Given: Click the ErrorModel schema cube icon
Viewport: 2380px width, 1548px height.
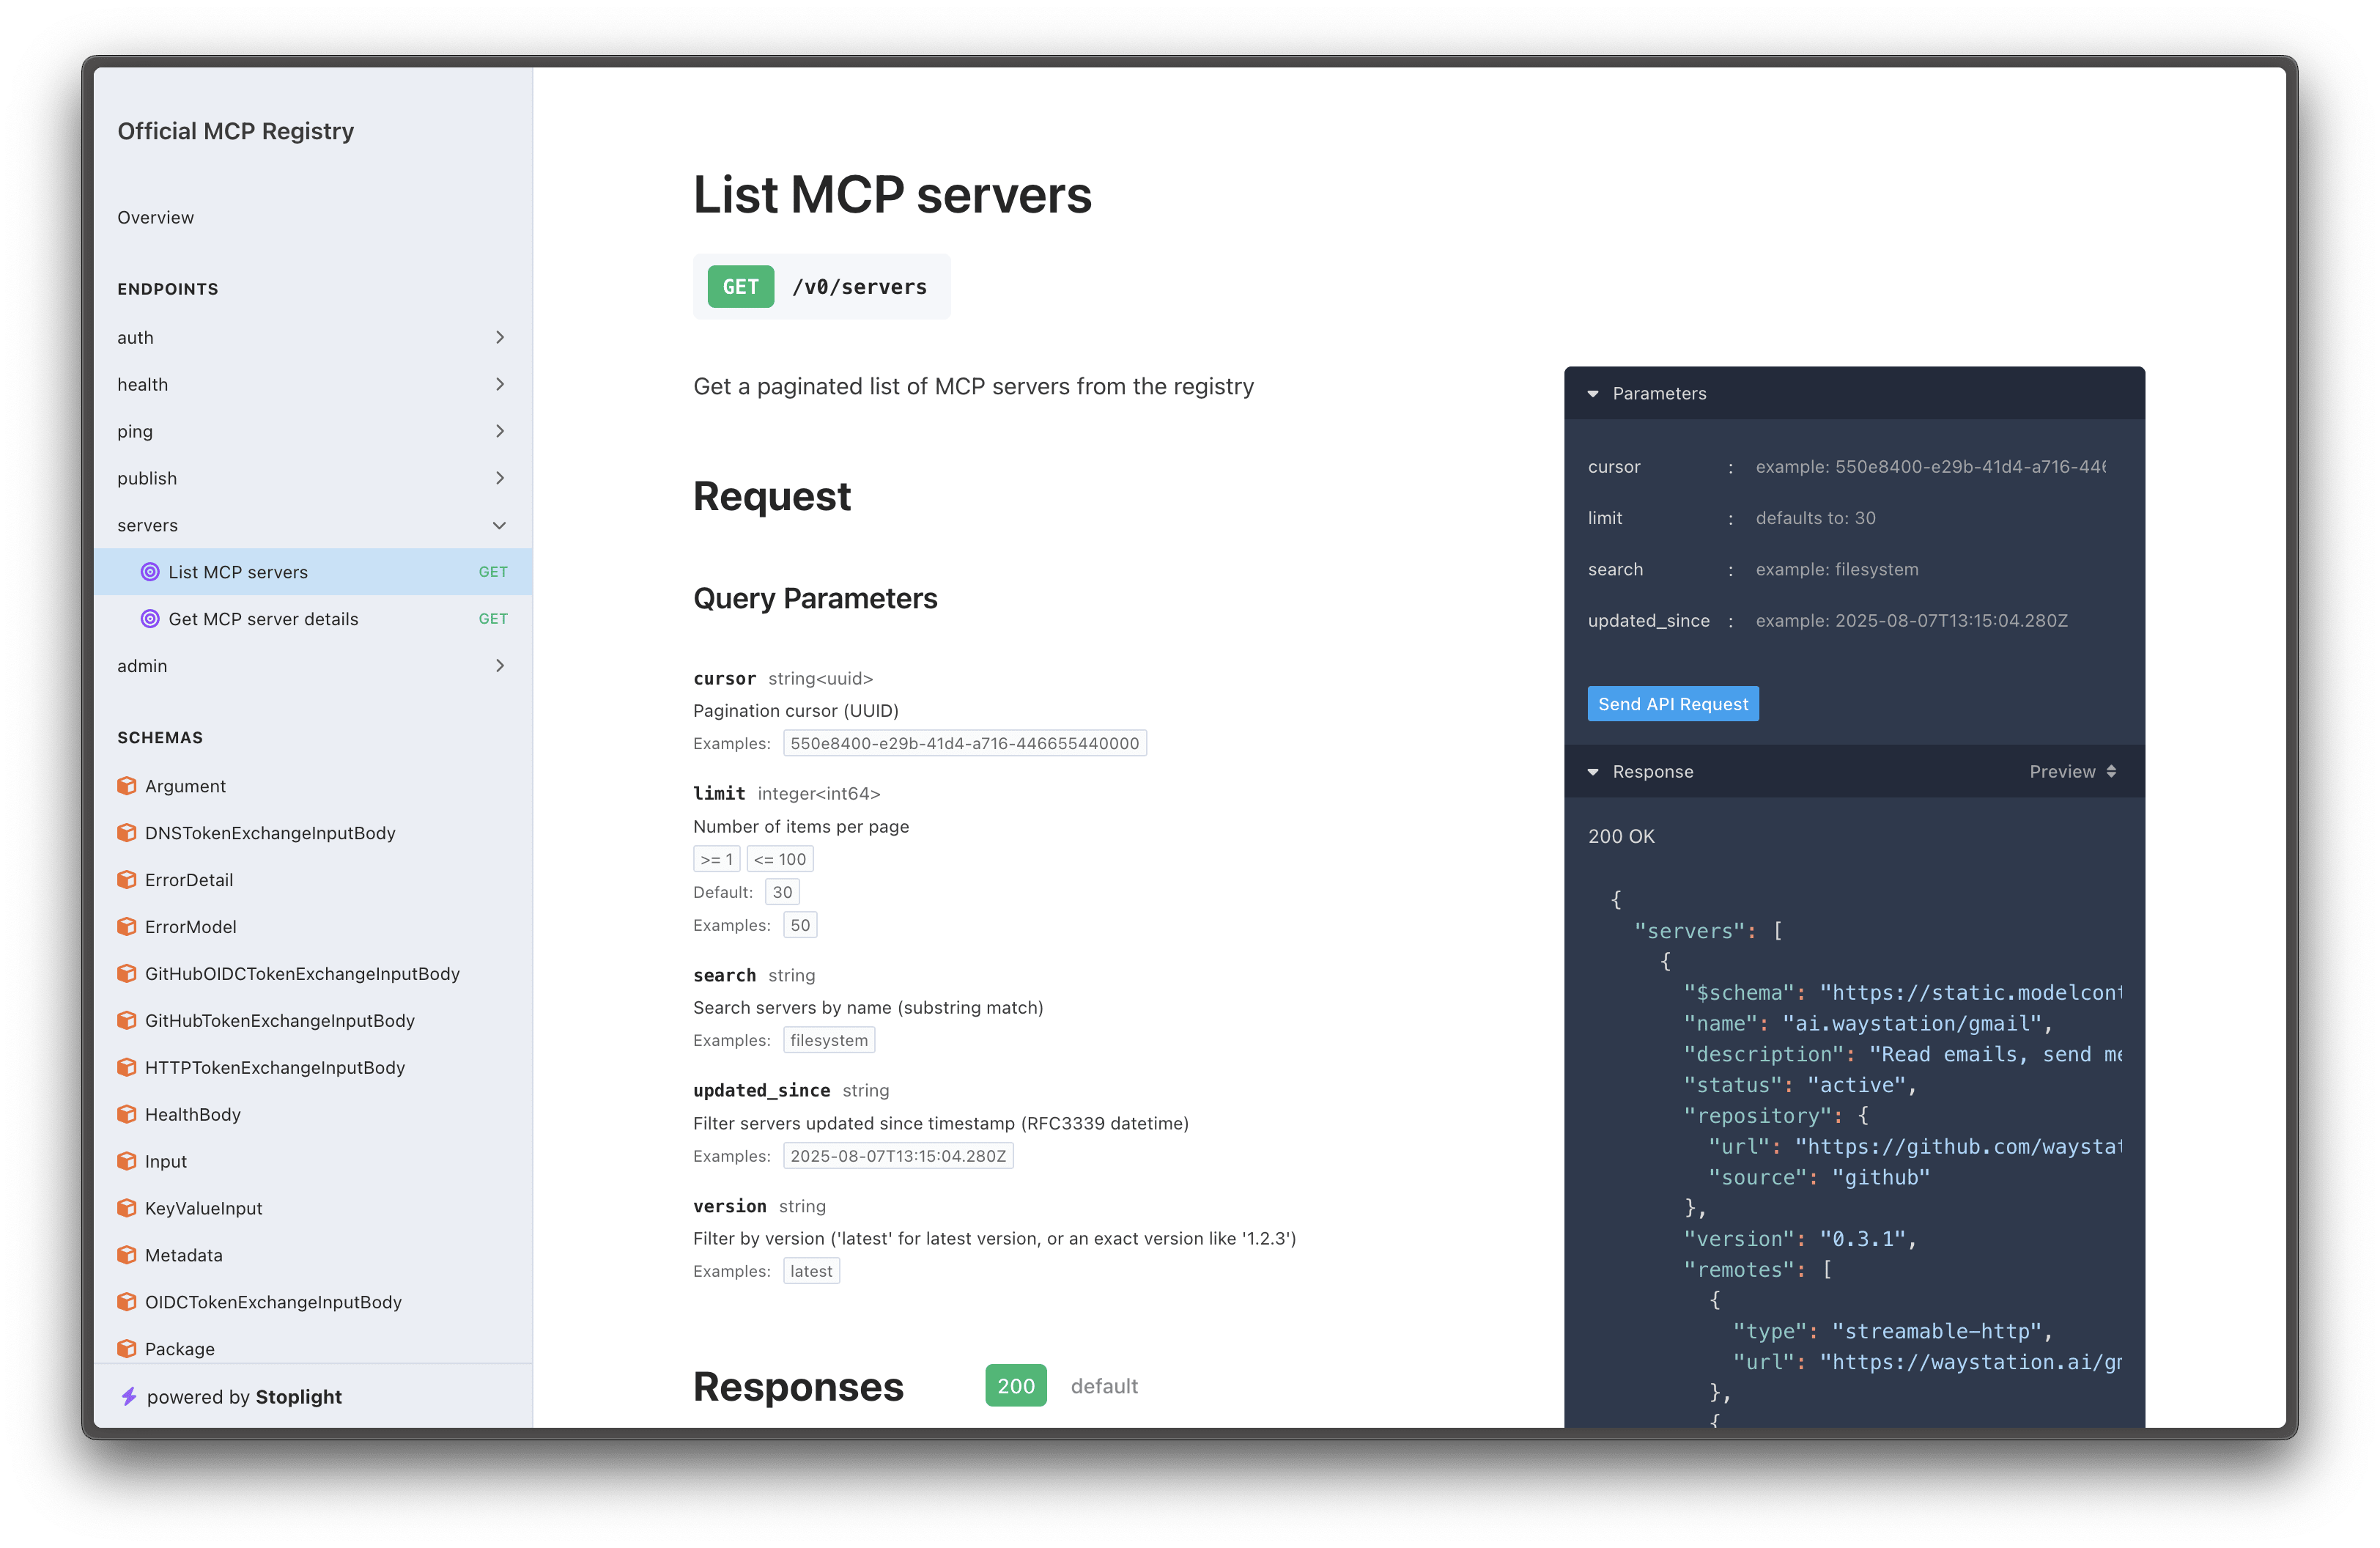Looking at the screenshot, I should pyautogui.click(x=127, y=927).
